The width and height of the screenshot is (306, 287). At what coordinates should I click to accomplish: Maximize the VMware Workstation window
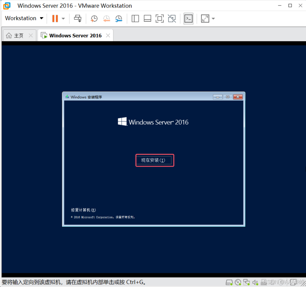click(x=290, y=6)
